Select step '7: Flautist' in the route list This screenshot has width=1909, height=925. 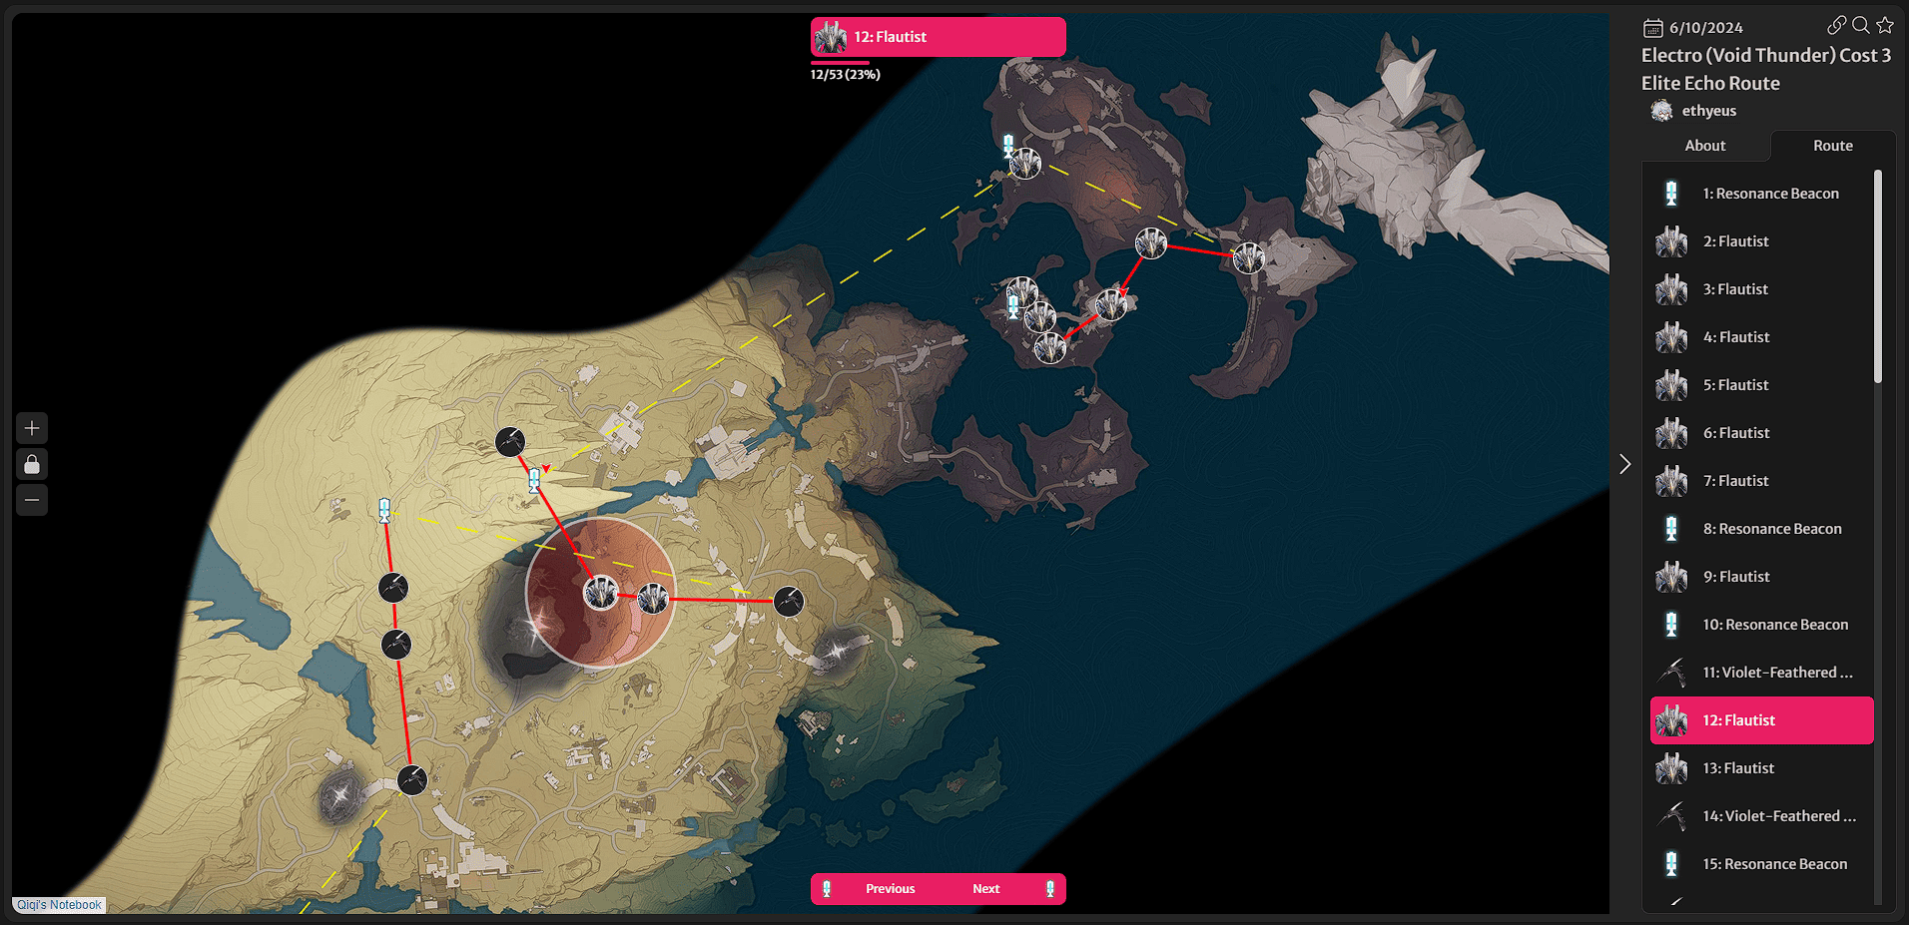point(1762,481)
